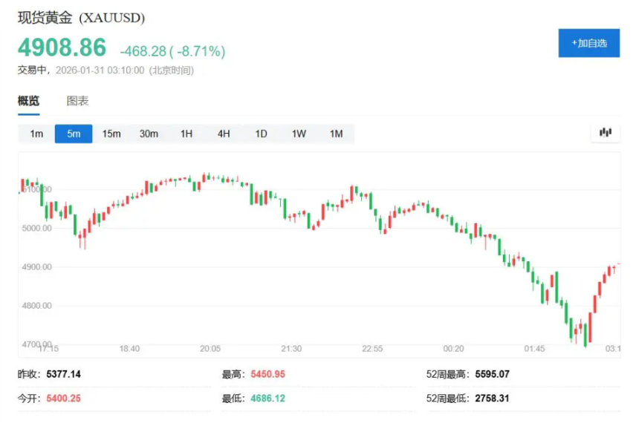Switch to the 概览 tab

tap(29, 101)
